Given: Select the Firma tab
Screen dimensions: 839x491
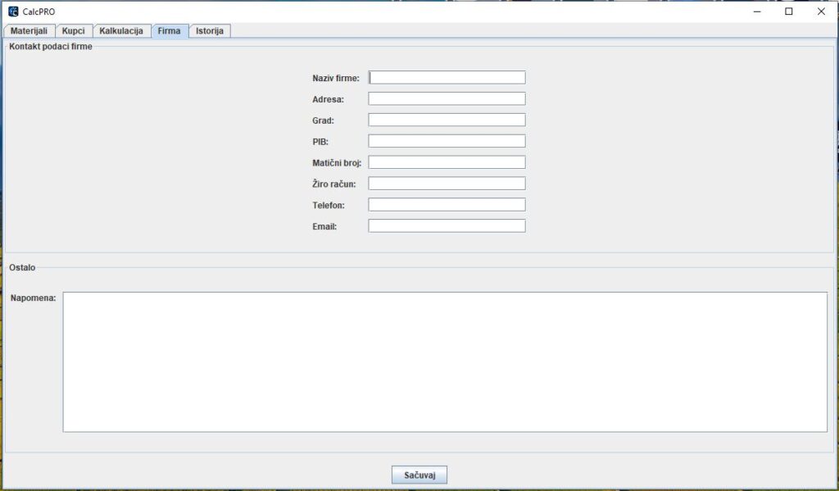Looking at the screenshot, I should click(170, 31).
